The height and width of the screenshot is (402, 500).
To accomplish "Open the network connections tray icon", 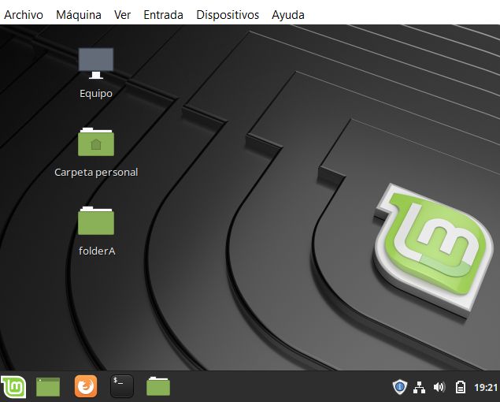I will tap(420, 387).
